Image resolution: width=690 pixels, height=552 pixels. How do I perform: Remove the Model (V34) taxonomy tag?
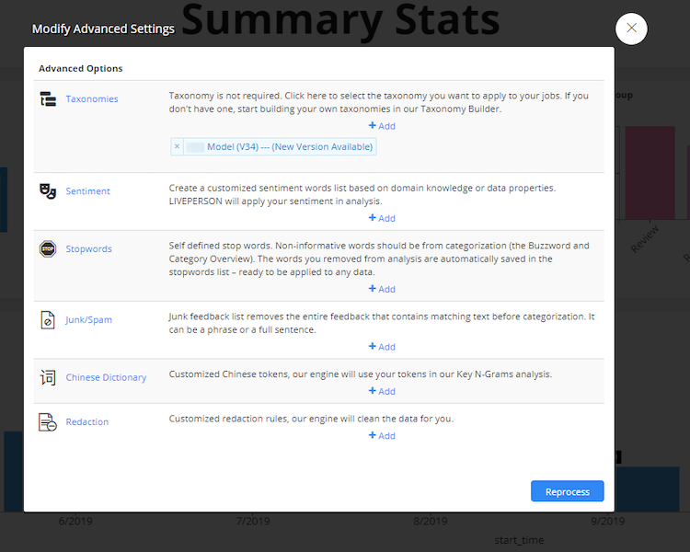(177, 146)
